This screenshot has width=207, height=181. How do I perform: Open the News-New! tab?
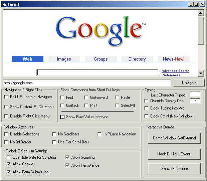(x=174, y=59)
